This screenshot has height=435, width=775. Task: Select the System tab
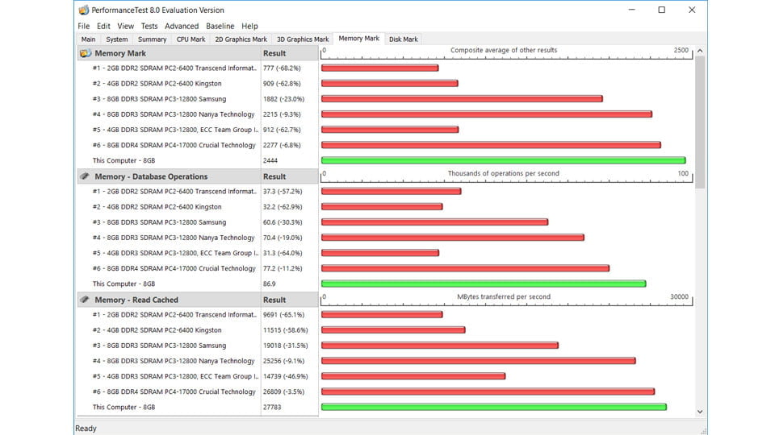point(116,39)
